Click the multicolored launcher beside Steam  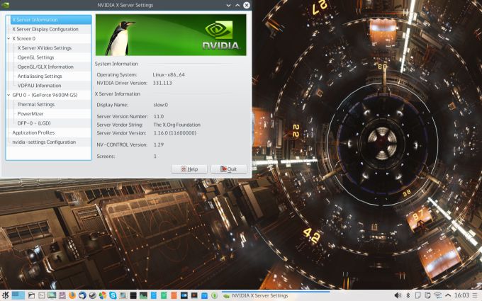(x=103, y=295)
